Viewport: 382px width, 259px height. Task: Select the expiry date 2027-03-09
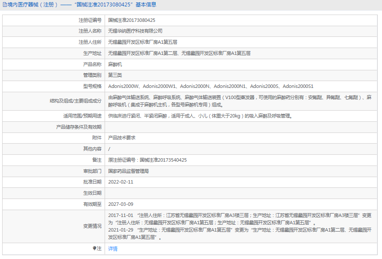pos(120,204)
